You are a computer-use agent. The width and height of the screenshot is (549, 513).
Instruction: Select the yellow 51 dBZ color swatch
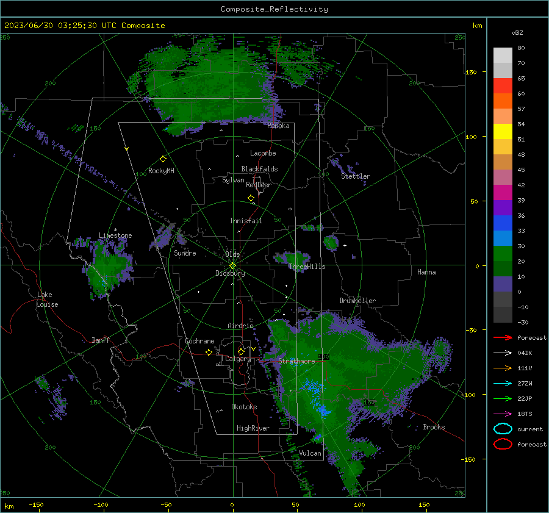[503, 132]
